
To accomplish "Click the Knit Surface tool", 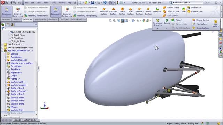I will pyautogui.click(x=216, y=24).
